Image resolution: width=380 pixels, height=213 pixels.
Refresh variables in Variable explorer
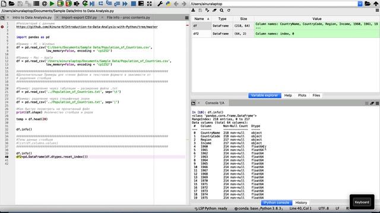pyautogui.click(x=229, y=11)
